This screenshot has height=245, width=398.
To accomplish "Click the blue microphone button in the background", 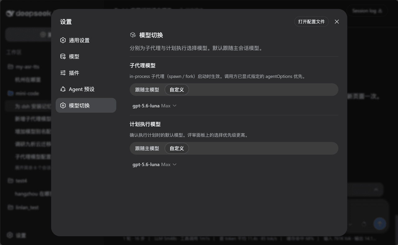I will tap(380, 224).
